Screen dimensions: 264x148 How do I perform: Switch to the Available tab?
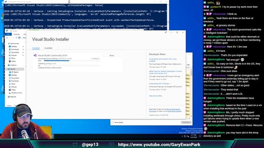pyautogui.click(x=48, y=48)
